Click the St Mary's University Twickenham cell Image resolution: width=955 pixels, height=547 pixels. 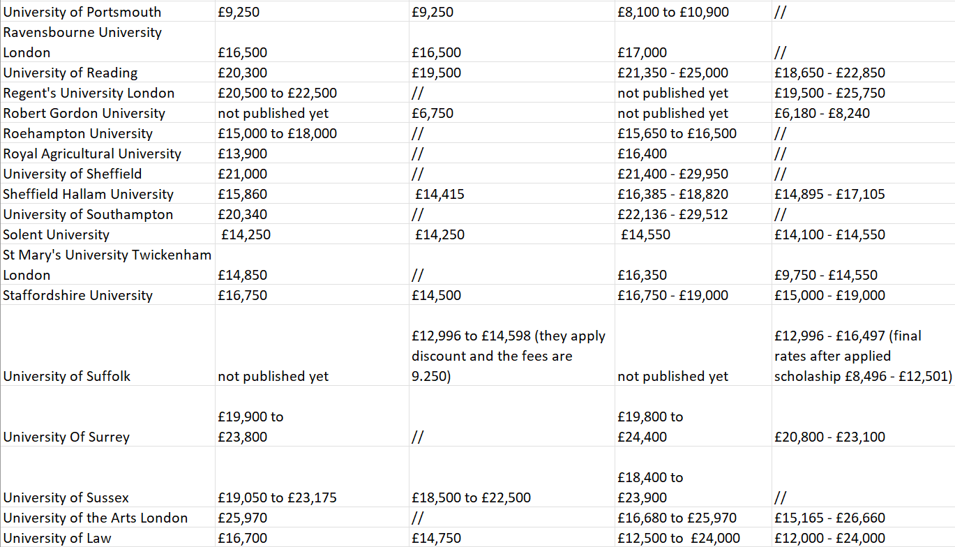pos(107,264)
